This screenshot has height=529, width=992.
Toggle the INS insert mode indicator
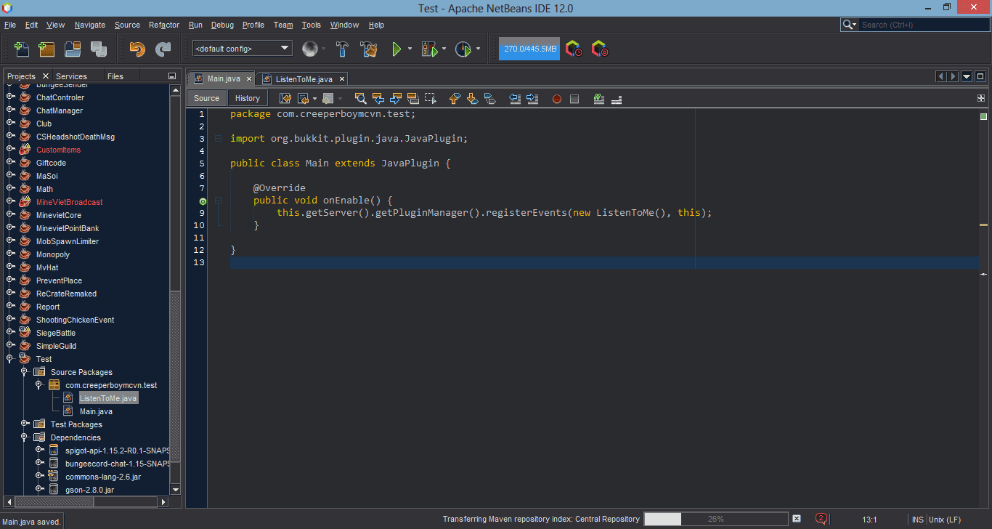(x=918, y=520)
